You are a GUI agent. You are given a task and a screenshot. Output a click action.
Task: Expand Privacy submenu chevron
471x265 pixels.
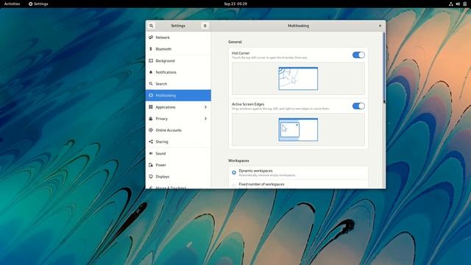(205, 119)
